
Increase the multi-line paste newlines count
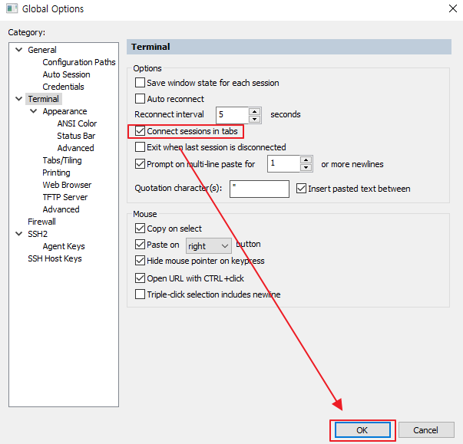click(306, 160)
